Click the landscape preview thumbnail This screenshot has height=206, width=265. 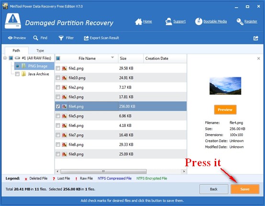(x=225, y=86)
